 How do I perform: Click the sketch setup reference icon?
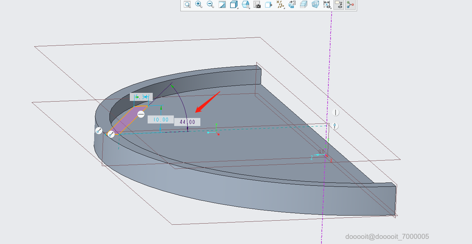click(292, 5)
